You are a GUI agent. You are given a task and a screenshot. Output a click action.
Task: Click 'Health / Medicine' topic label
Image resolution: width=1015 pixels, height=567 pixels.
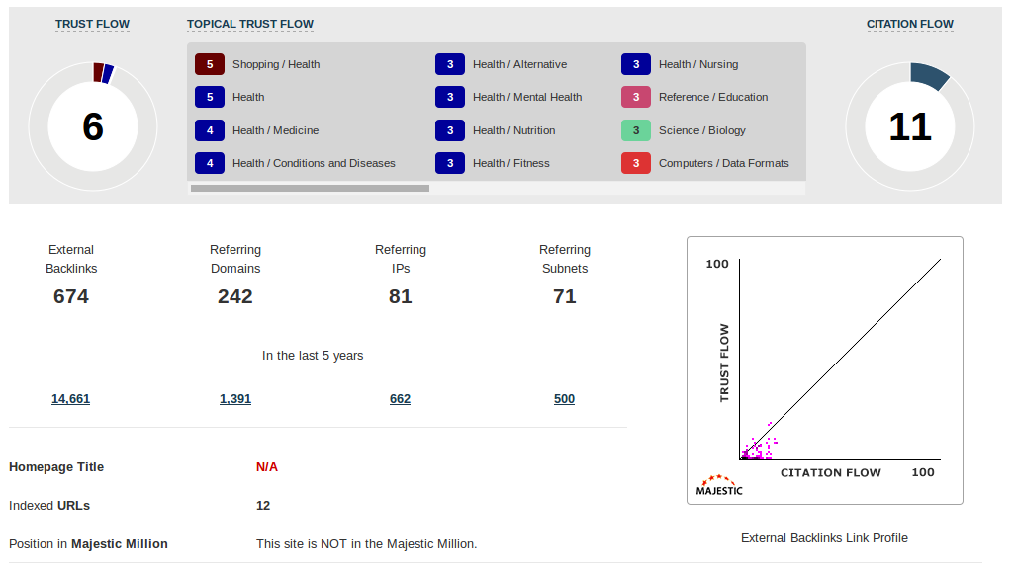275,130
